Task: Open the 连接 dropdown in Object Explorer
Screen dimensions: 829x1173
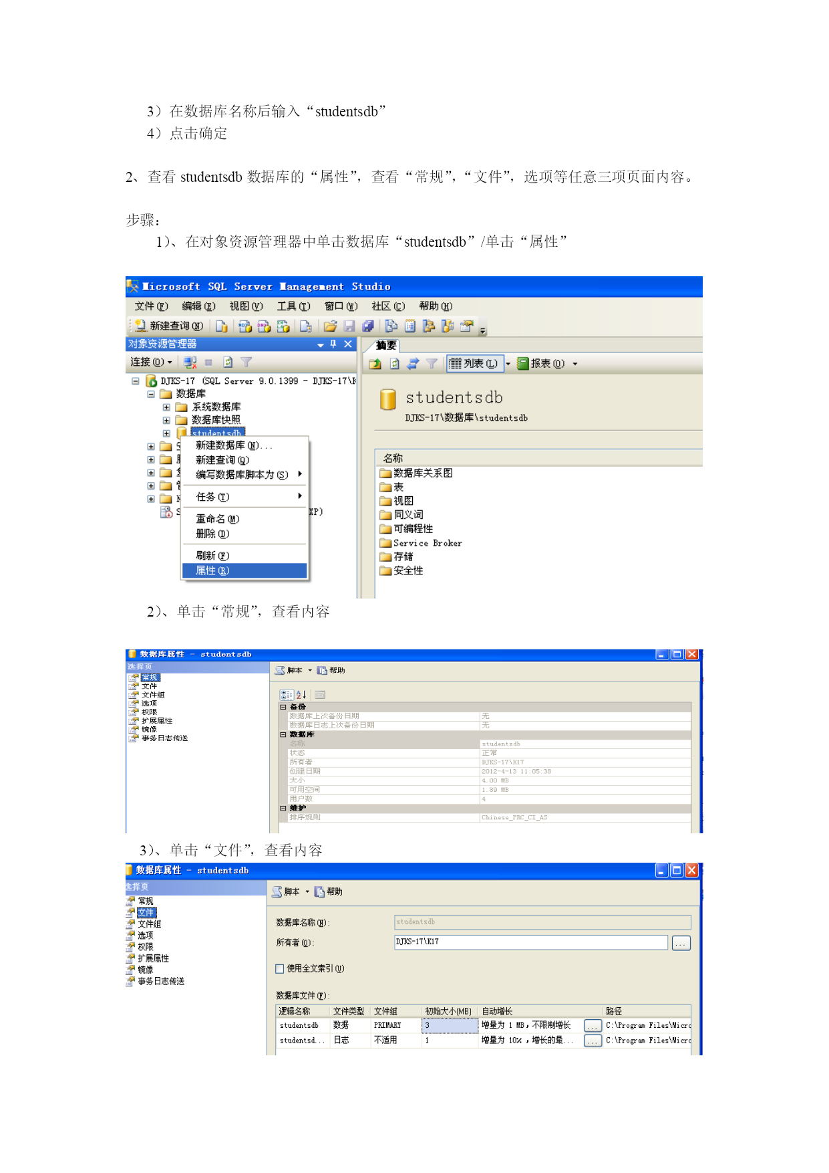Action: 151,362
